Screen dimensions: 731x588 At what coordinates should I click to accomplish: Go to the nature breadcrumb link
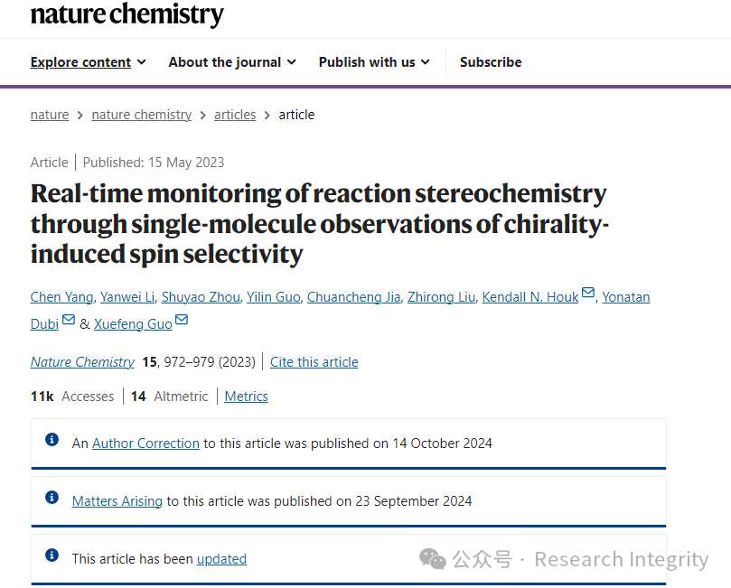pos(50,115)
